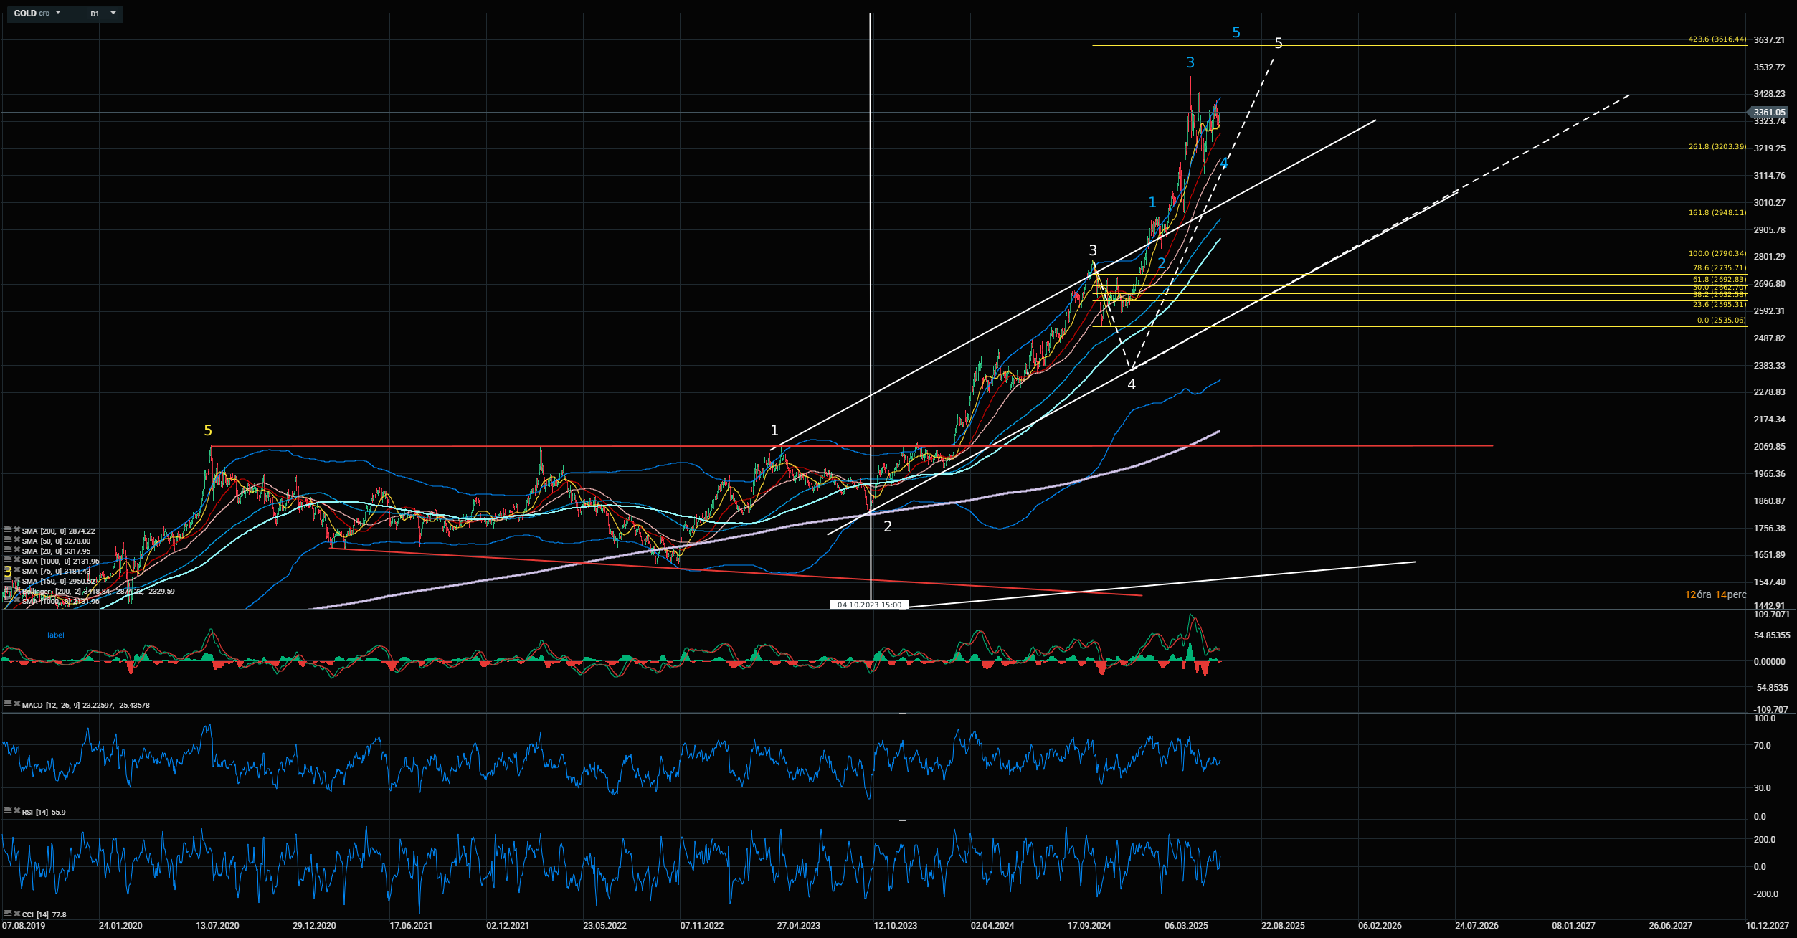Image resolution: width=1797 pixels, height=938 pixels.
Task: Click the 06.03.2025 date on the time axis
Action: point(1186,926)
